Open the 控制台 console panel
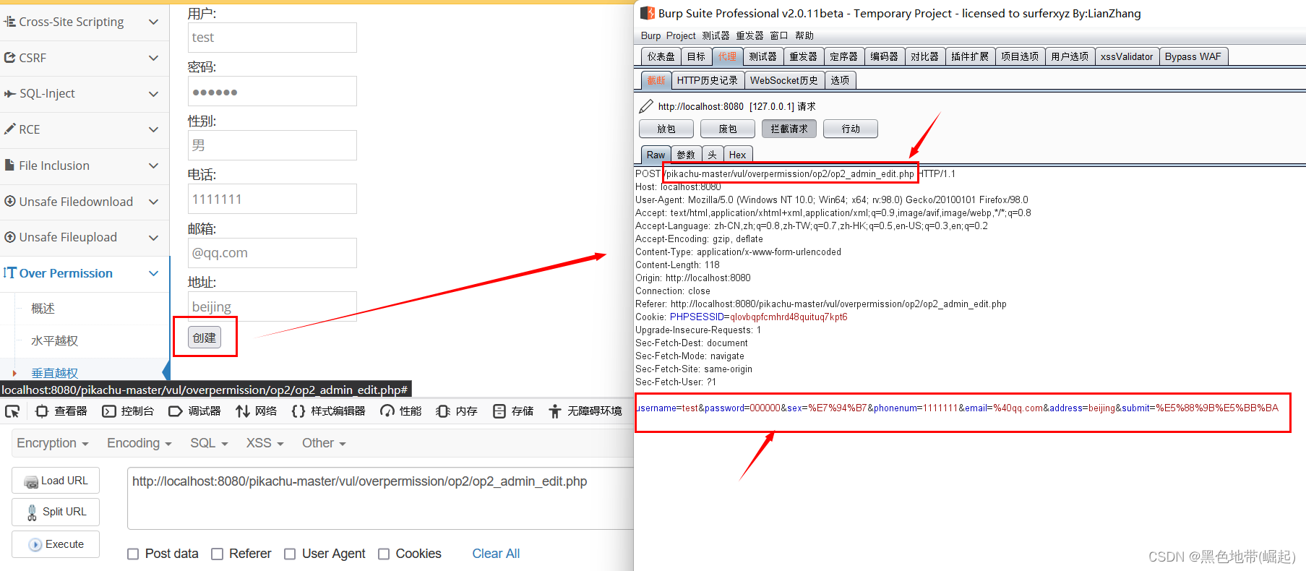Viewport: 1306px width, 571px height. (x=128, y=411)
